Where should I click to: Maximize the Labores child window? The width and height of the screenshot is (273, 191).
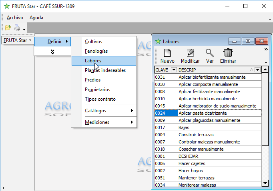[x=248, y=41]
